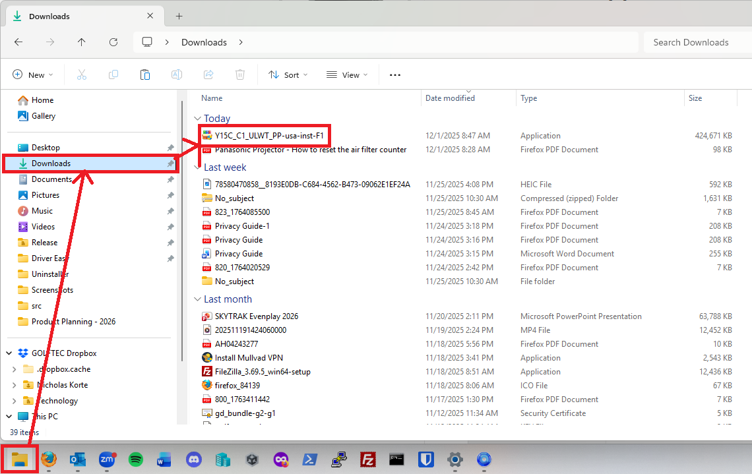Expand the Nicholas Korte folder tree
Viewport: 752px width, 474px height.
coord(15,385)
